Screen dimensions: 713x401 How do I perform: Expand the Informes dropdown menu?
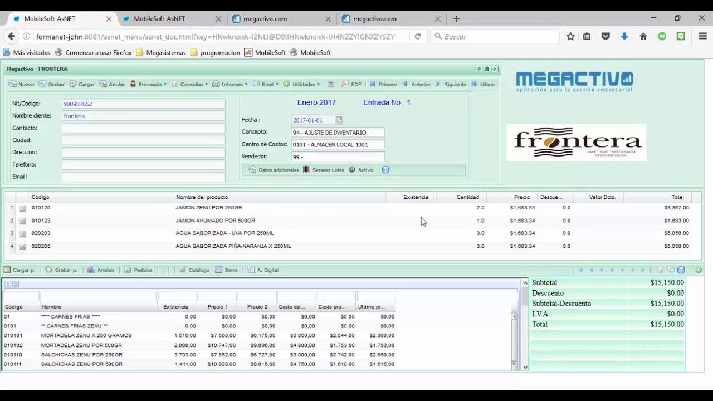(x=231, y=84)
